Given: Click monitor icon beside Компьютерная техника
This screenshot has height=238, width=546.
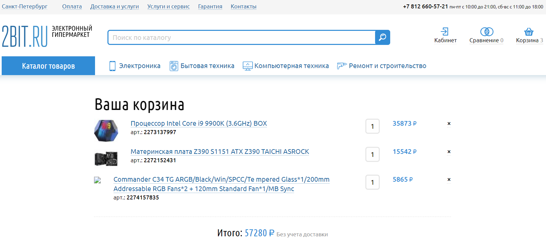Looking at the screenshot, I should [247, 66].
